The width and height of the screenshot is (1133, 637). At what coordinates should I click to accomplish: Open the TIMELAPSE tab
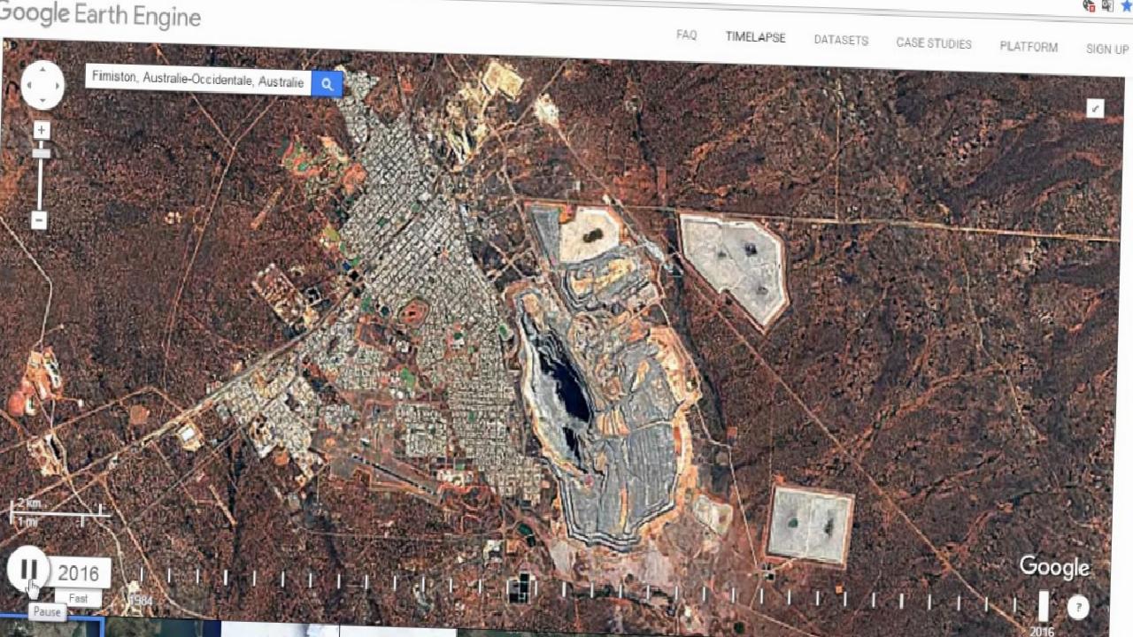[x=755, y=37]
